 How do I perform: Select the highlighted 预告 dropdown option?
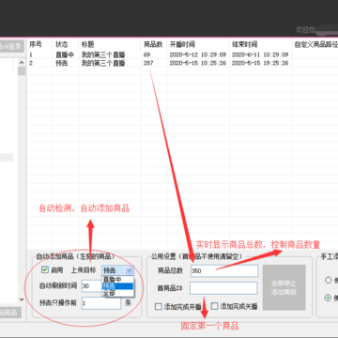click(117, 286)
